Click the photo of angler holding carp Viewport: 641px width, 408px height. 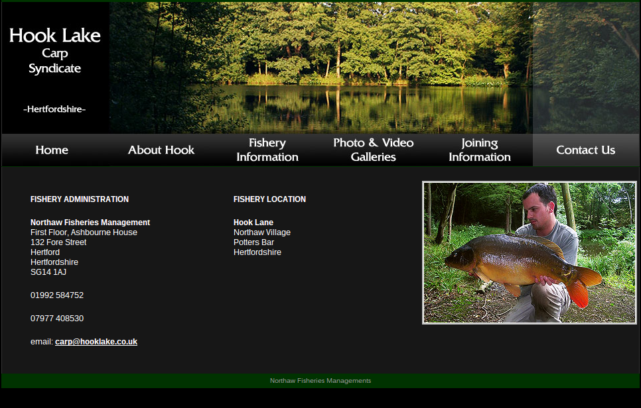coord(530,252)
